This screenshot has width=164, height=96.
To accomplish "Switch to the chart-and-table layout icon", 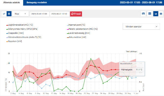I will (150, 14).
